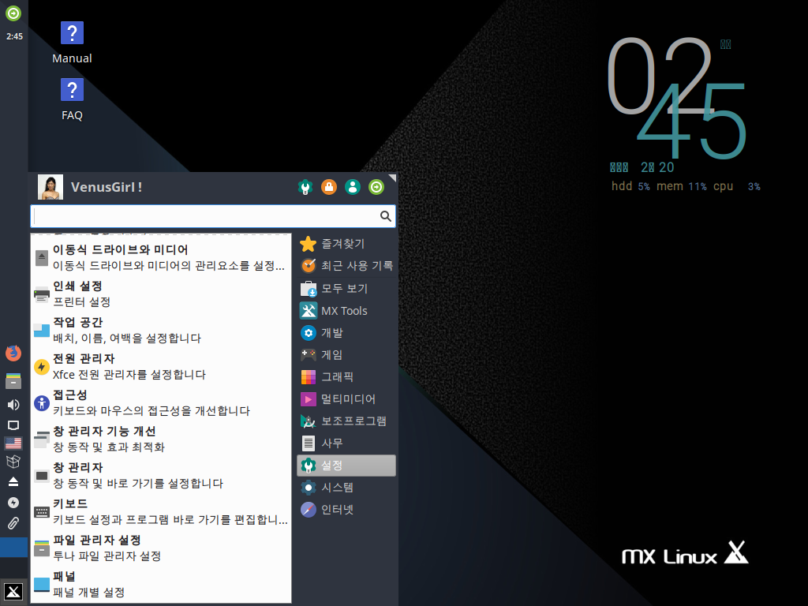Launch 접근성 accessibility settings
The image size is (808, 606).
click(161, 403)
